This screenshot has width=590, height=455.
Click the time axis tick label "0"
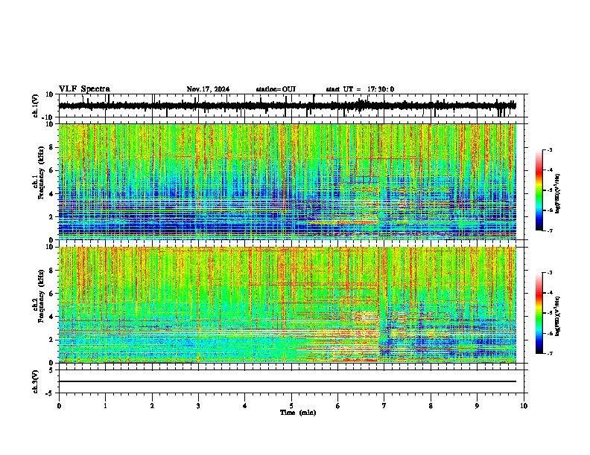pos(59,406)
